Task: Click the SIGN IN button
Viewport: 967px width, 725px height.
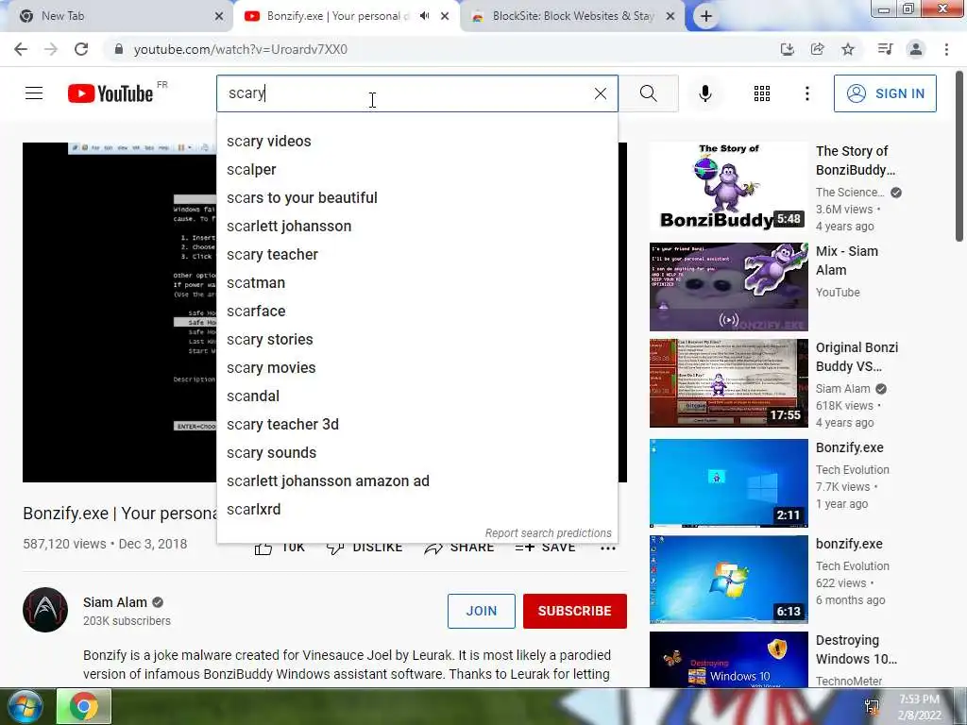Action: (885, 93)
